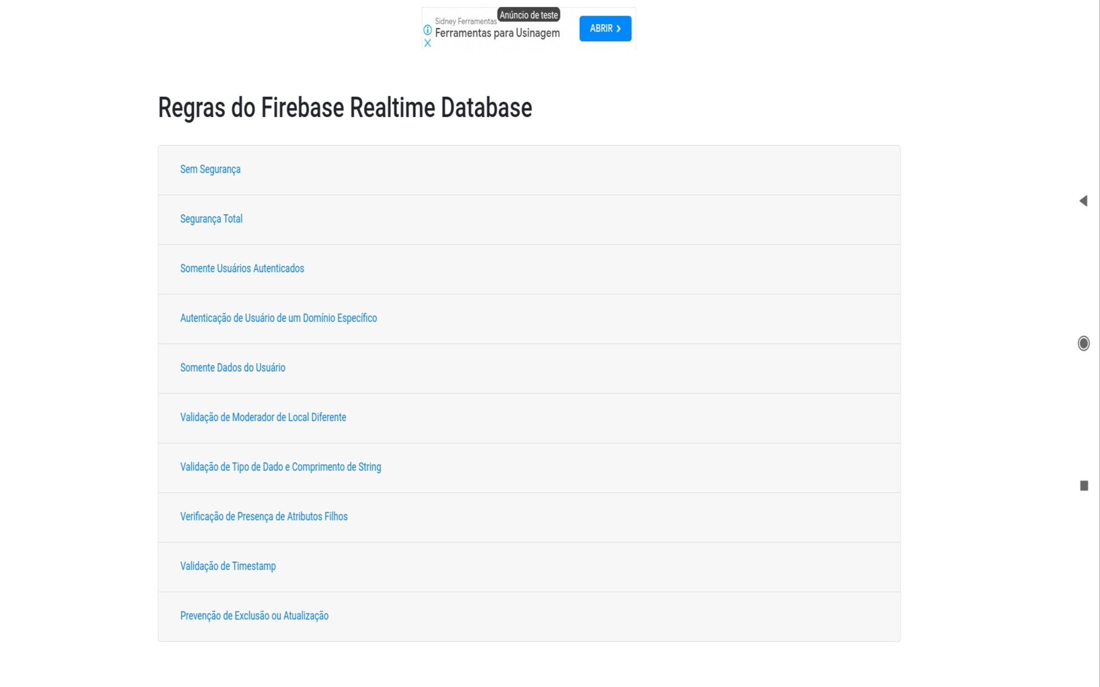The height and width of the screenshot is (687, 1100).
Task: Click the Ferramentas para Usinagem ad title
Action: 497,32
